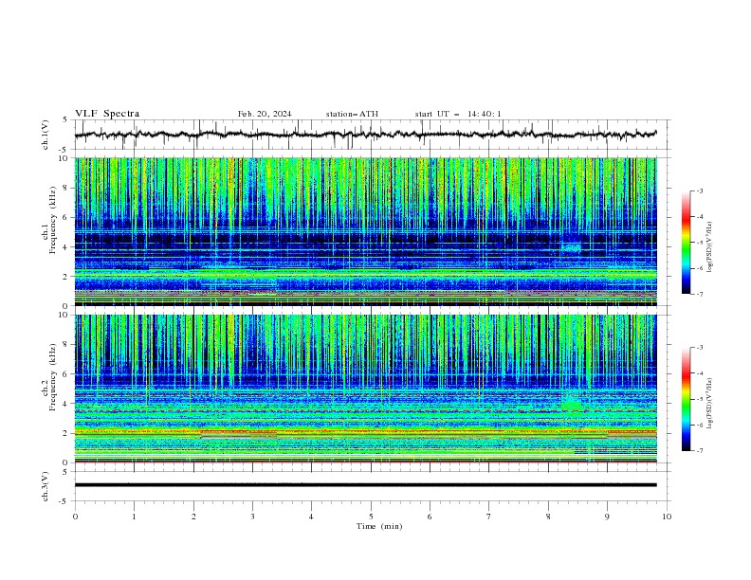Click tick label '1' on the Time axis

(x=134, y=517)
